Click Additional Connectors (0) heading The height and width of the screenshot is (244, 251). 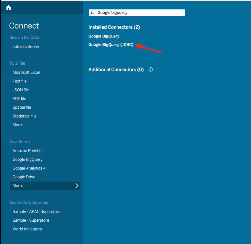(116, 70)
